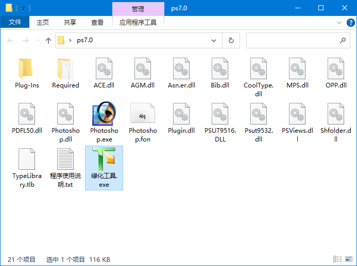Viewport: 357px width, 266px height.
Task: Switch to details view in status bar
Action: point(338,259)
